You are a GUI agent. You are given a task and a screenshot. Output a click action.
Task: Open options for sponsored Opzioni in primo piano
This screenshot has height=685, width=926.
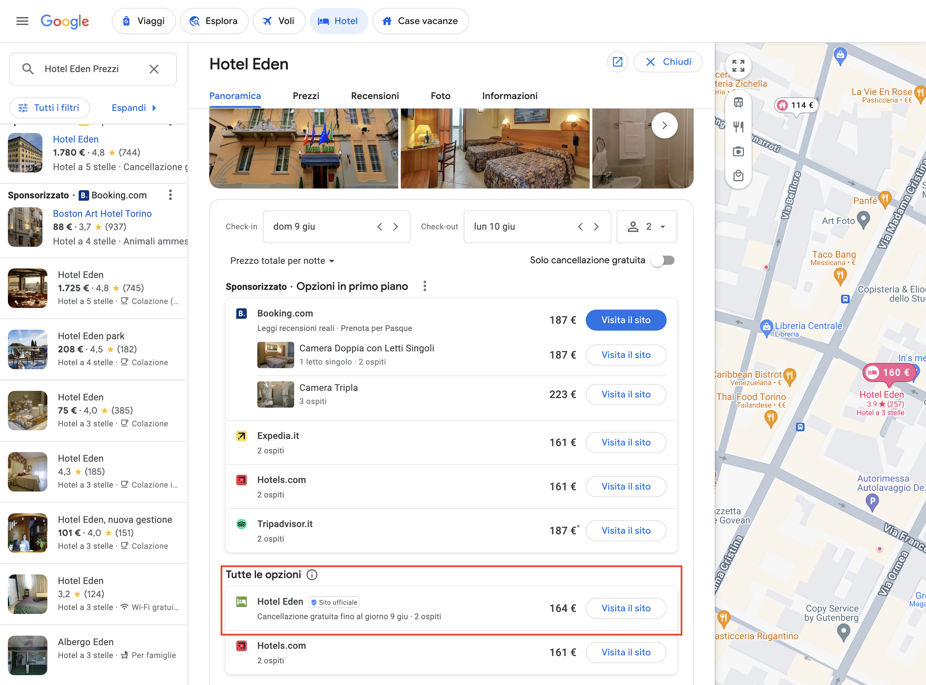[x=424, y=286]
